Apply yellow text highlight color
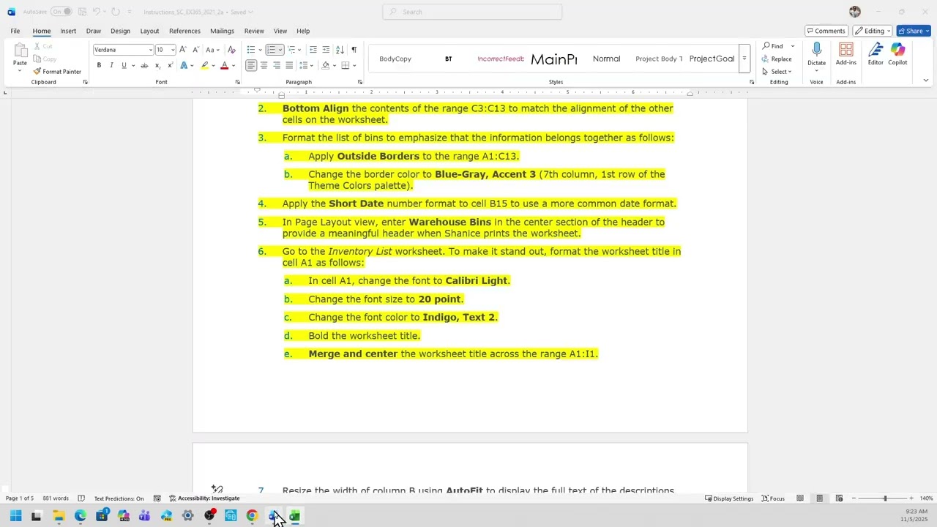The width and height of the screenshot is (937, 527). click(204, 65)
